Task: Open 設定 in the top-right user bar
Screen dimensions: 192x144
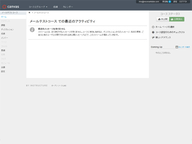Action: 175,2
